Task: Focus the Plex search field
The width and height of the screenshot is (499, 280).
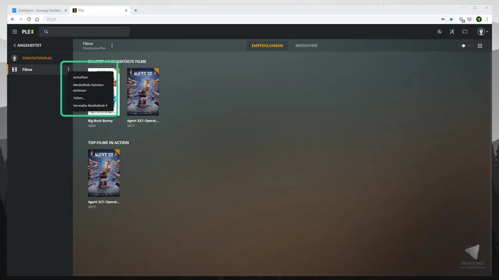Action: (84, 32)
